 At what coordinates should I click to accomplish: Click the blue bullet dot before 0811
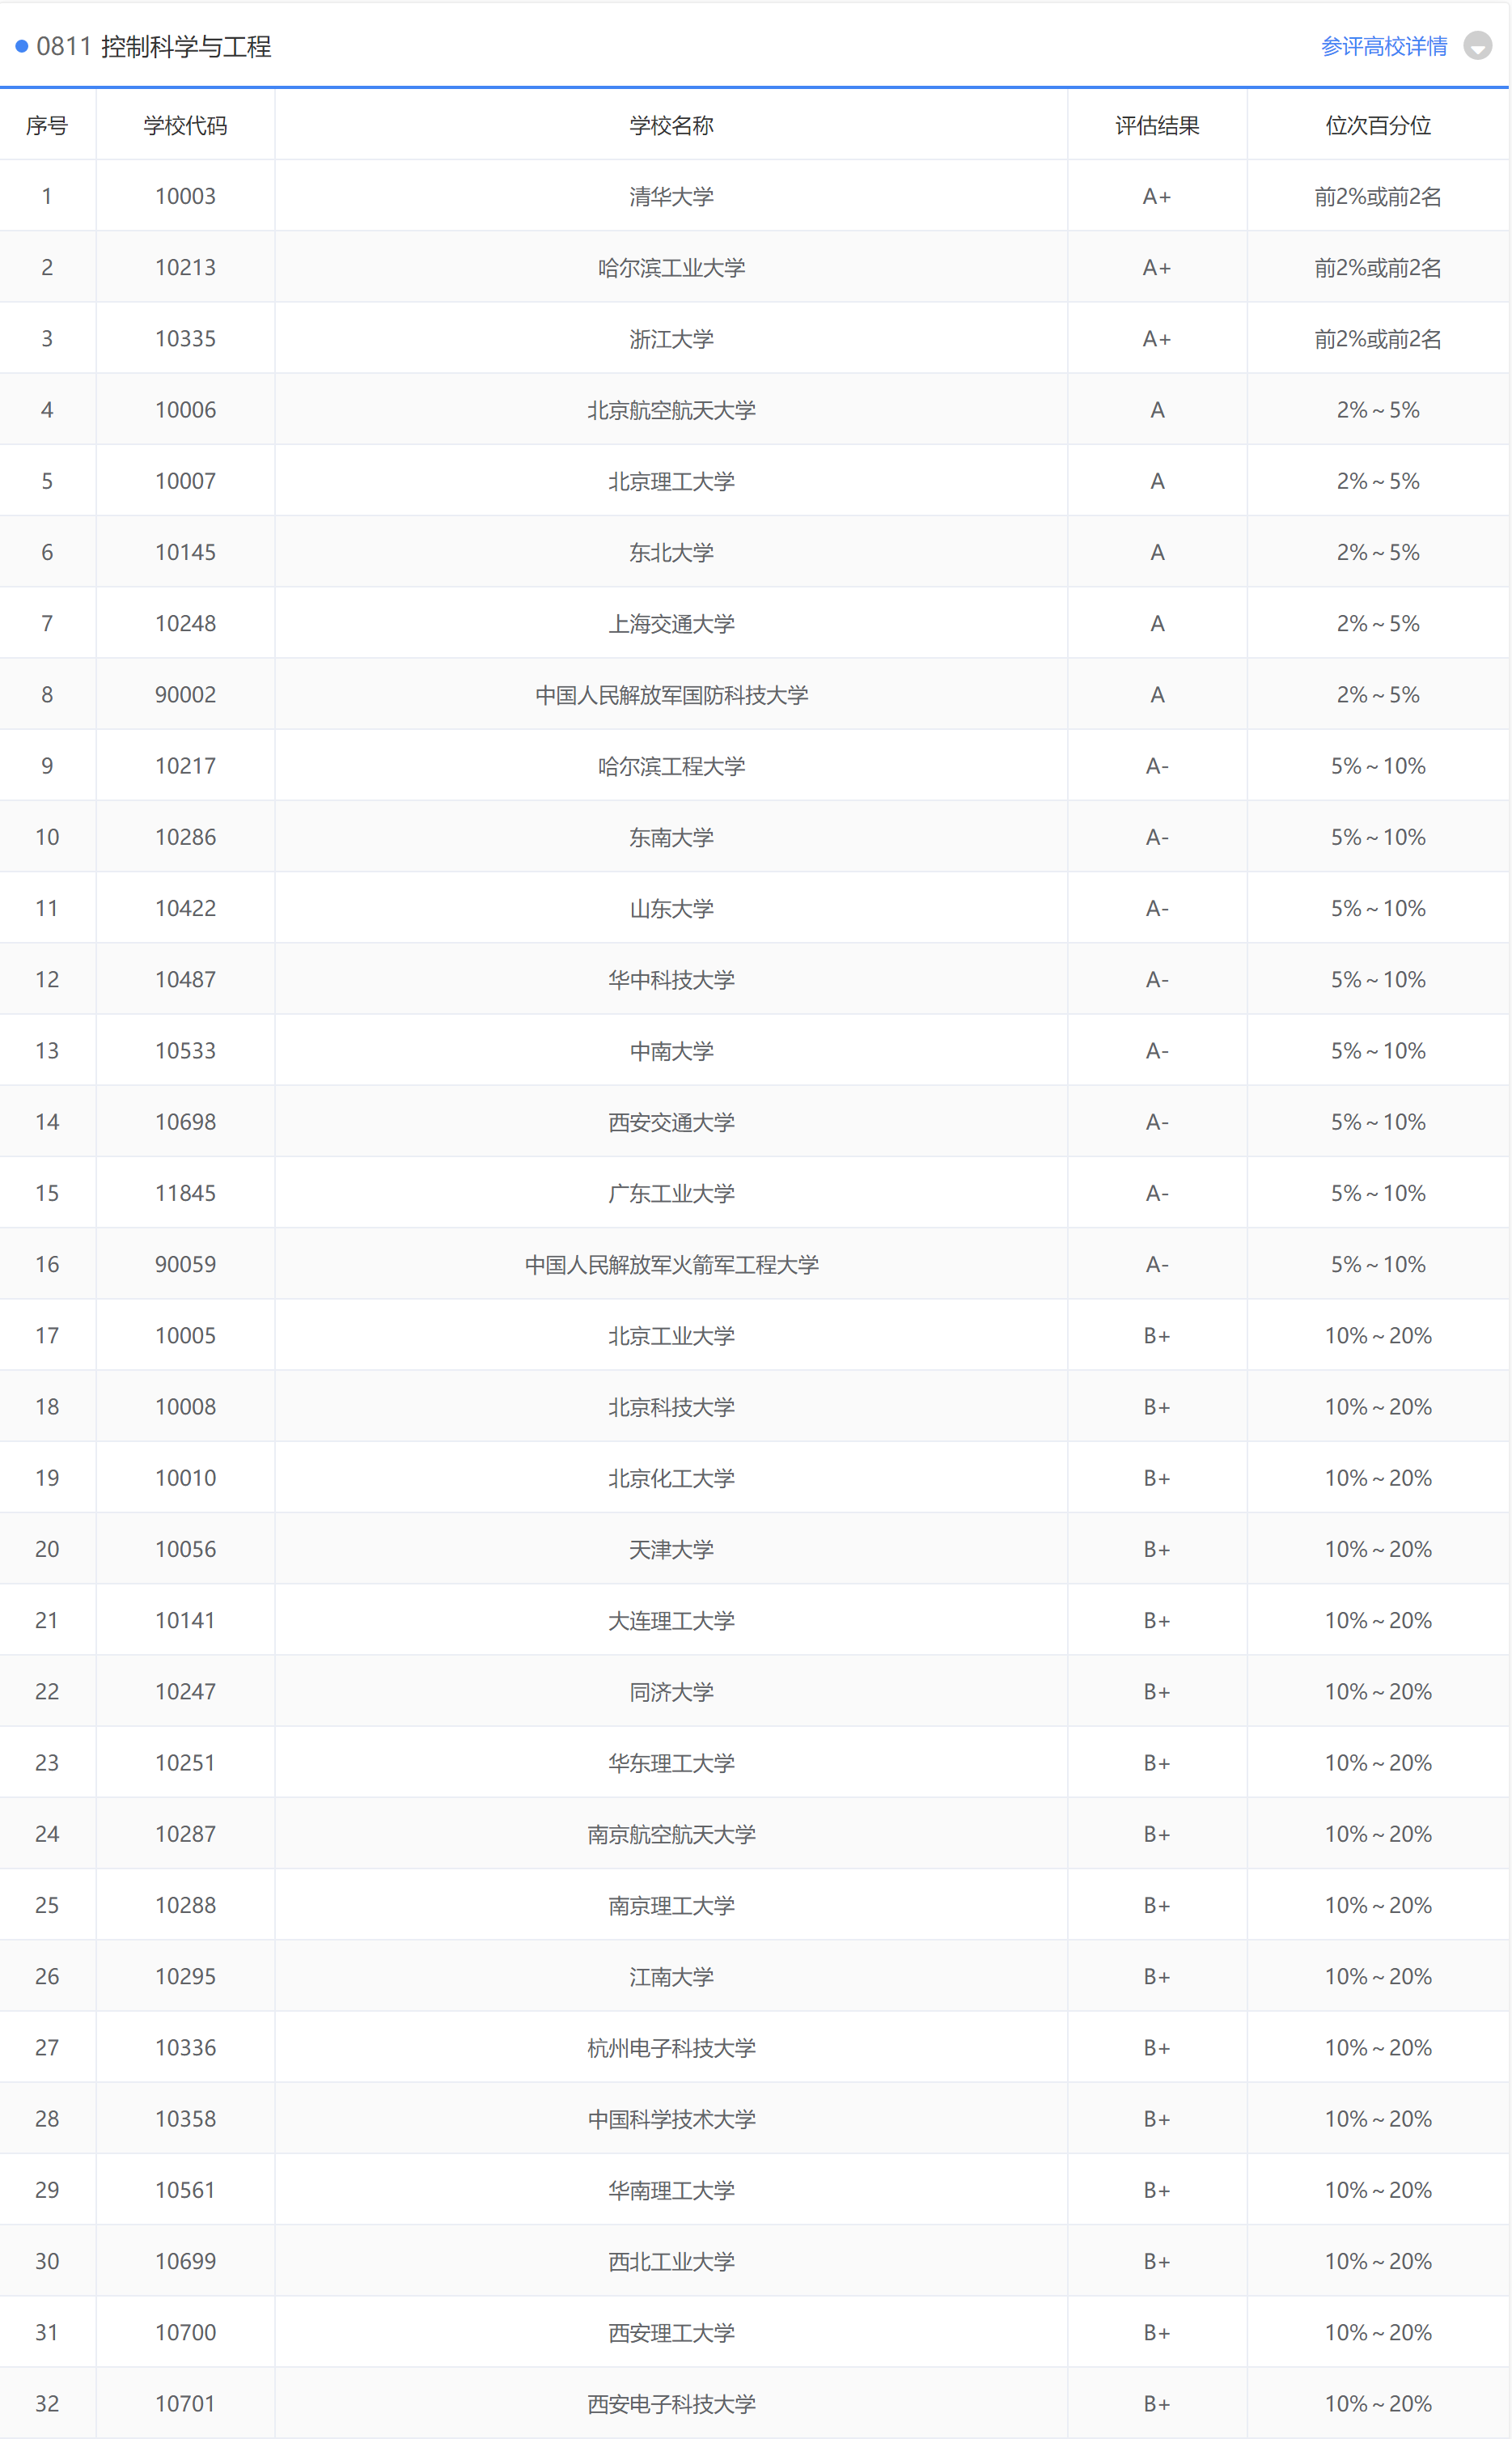coord(21,46)
